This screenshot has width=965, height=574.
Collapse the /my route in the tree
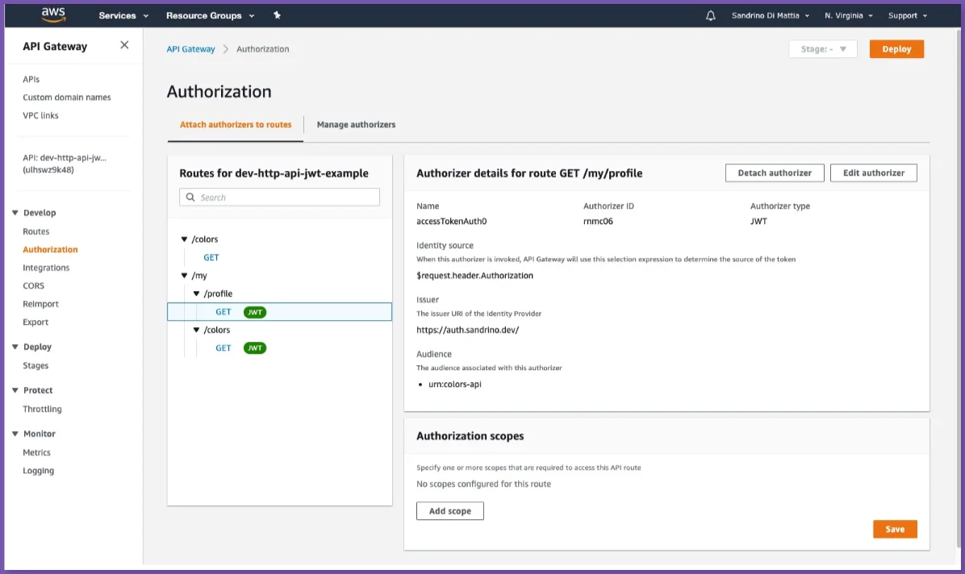point(184,275)
